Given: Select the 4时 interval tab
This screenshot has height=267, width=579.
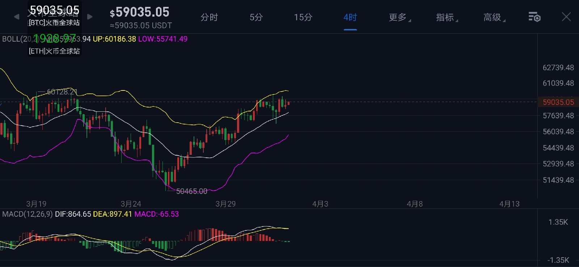Looking at the screenshot, I should click(350, 17).
